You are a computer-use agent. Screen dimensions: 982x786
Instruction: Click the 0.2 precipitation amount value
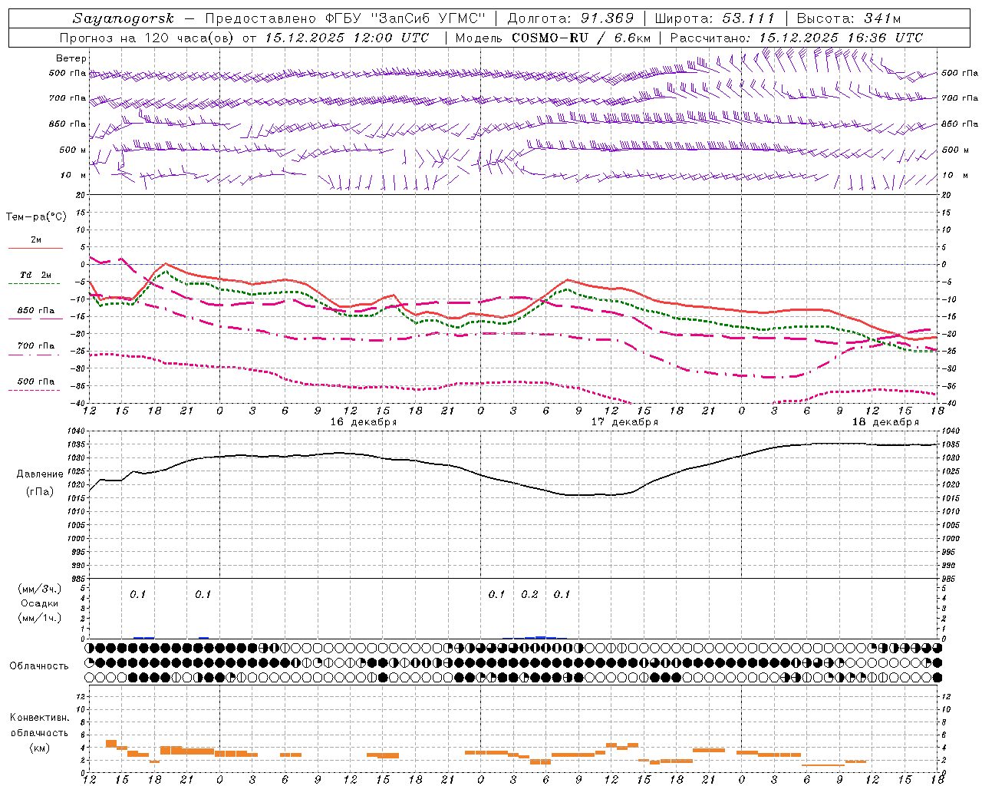(529, 594)
